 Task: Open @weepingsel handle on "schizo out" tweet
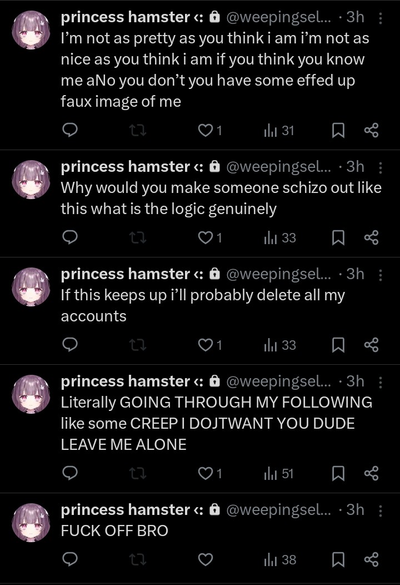pyautogui.click(x=278, y=167)
